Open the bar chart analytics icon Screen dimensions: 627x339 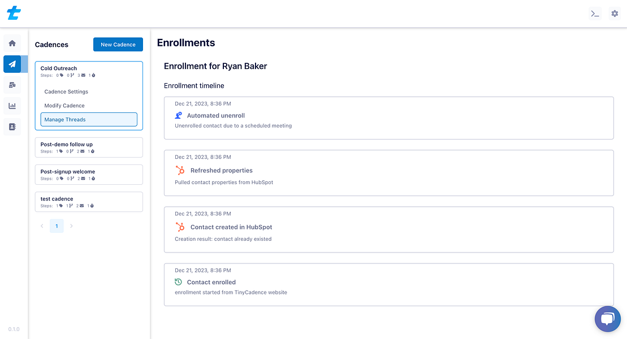point(12,106)
